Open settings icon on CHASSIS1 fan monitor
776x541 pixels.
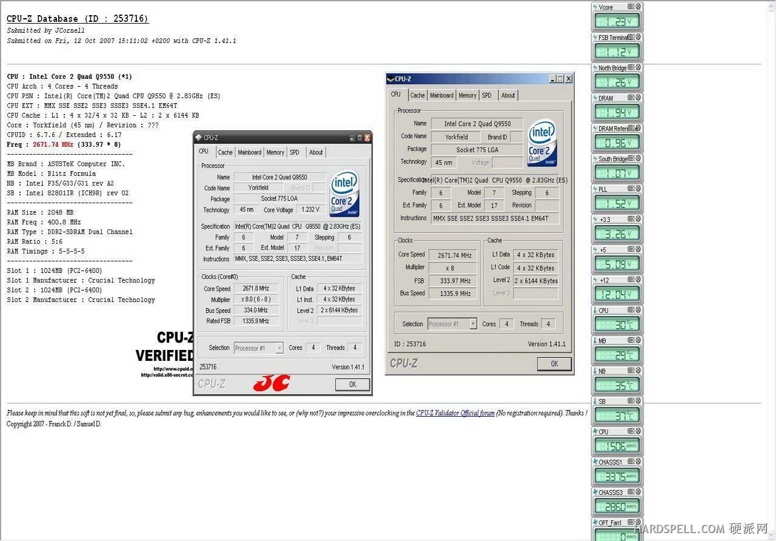coord(631,461)
